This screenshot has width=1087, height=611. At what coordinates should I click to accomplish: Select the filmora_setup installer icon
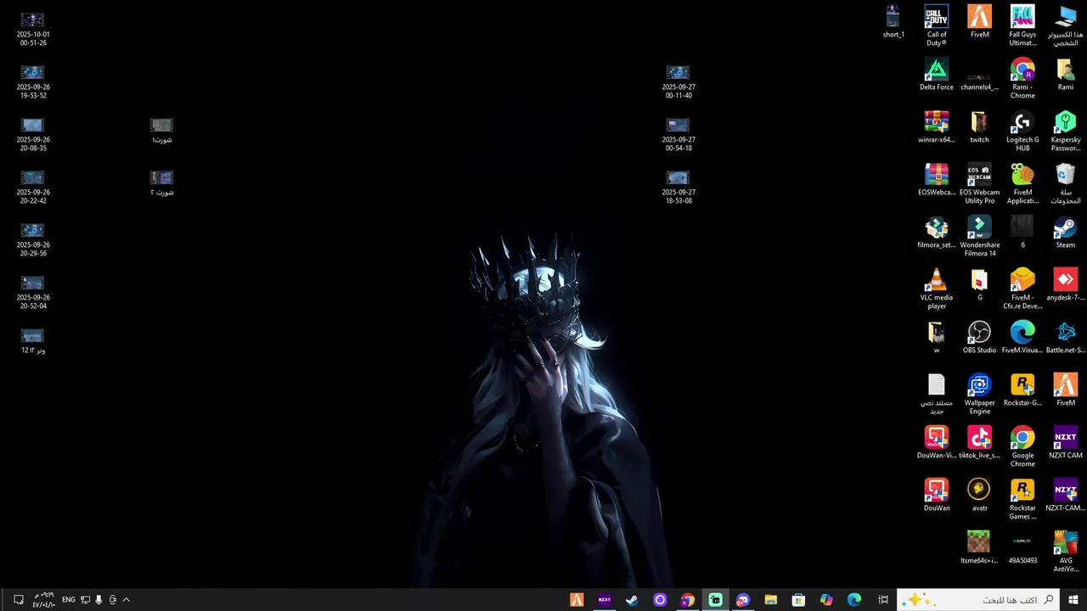tap(937, 233)
